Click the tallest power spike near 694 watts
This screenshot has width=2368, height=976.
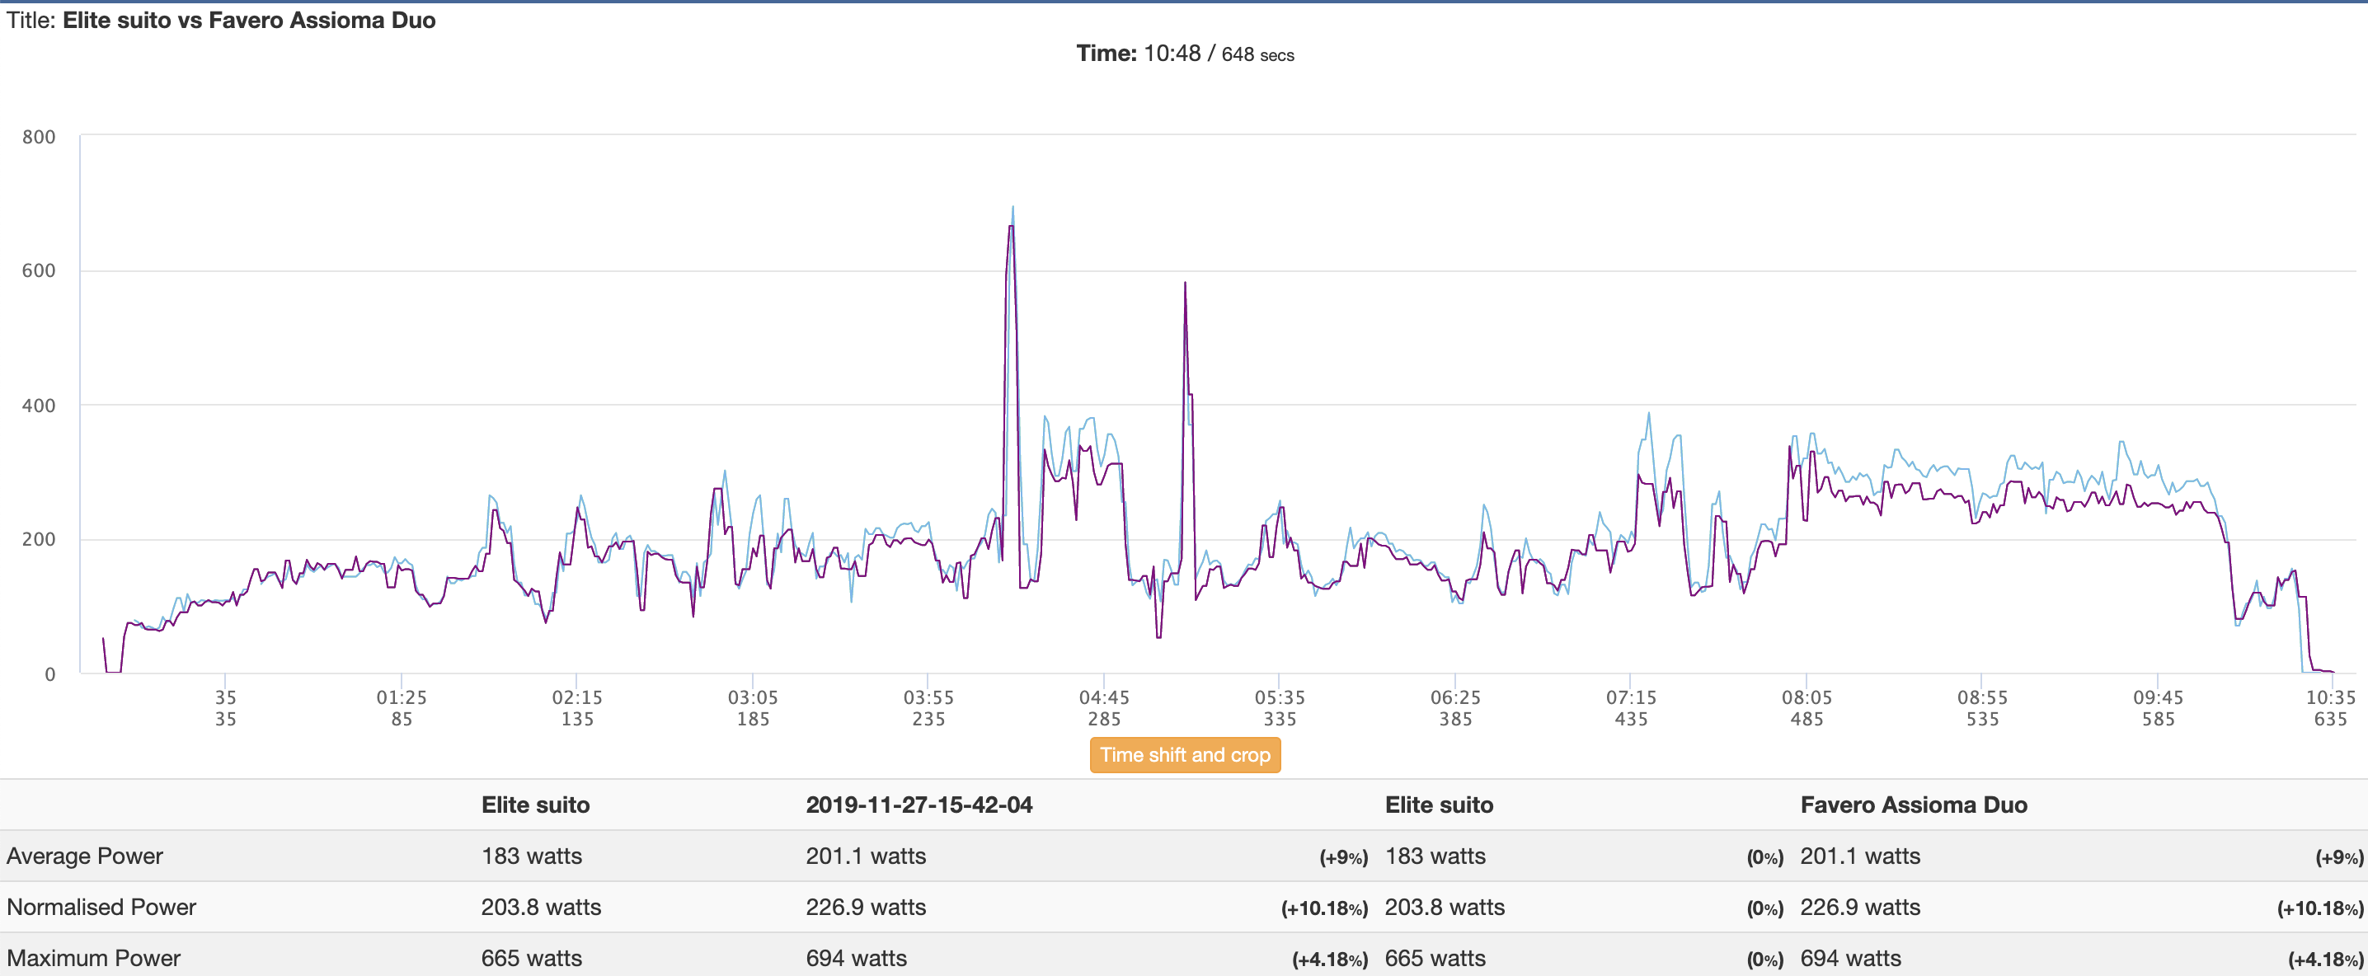pos(1013,209)
